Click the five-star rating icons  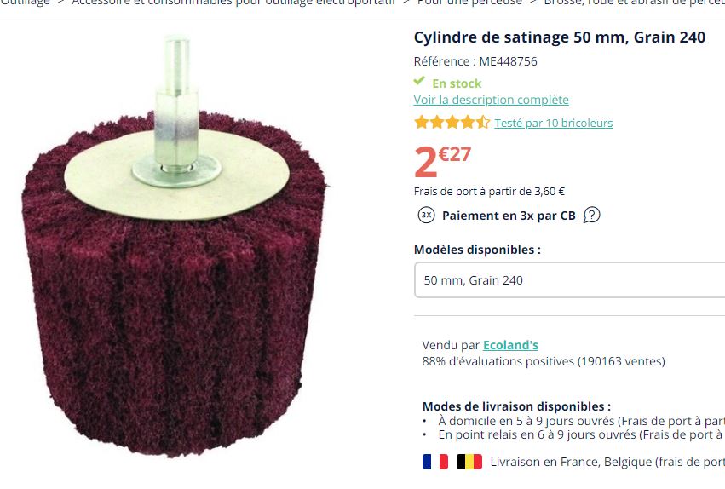pyautogui.click(x=452, y=123)
